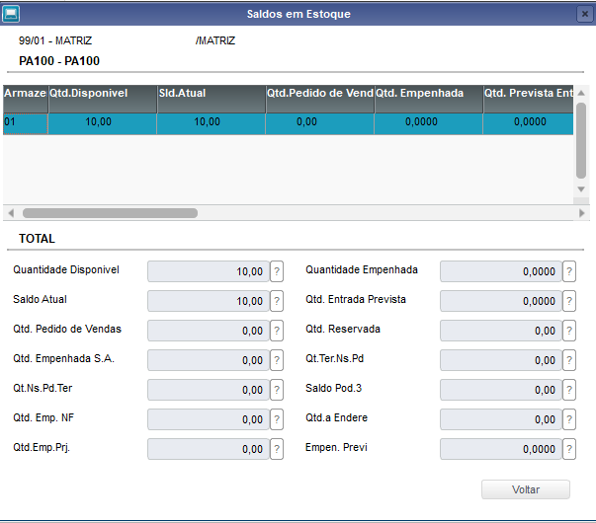The width and height of the screenshot is (596, 523).
Task: Click help icon next to Qtd.Emp.Prj.
Action: 277,449
